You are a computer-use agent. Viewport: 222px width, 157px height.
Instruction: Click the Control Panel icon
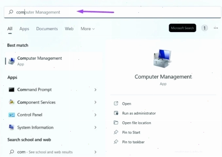(11, 115)
